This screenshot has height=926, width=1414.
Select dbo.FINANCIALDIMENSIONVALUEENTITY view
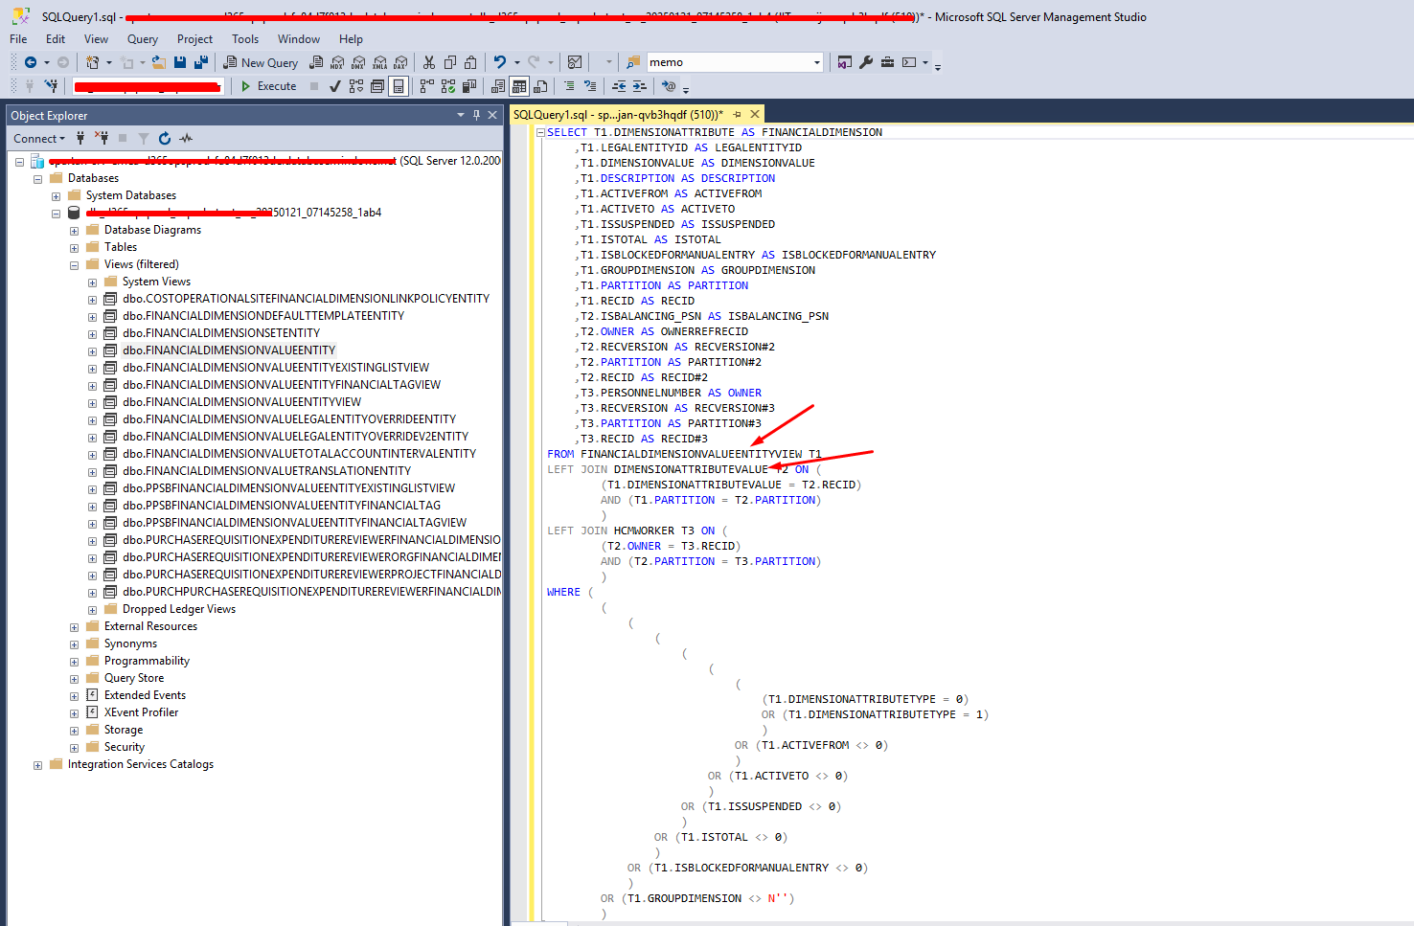pos(229,350)
